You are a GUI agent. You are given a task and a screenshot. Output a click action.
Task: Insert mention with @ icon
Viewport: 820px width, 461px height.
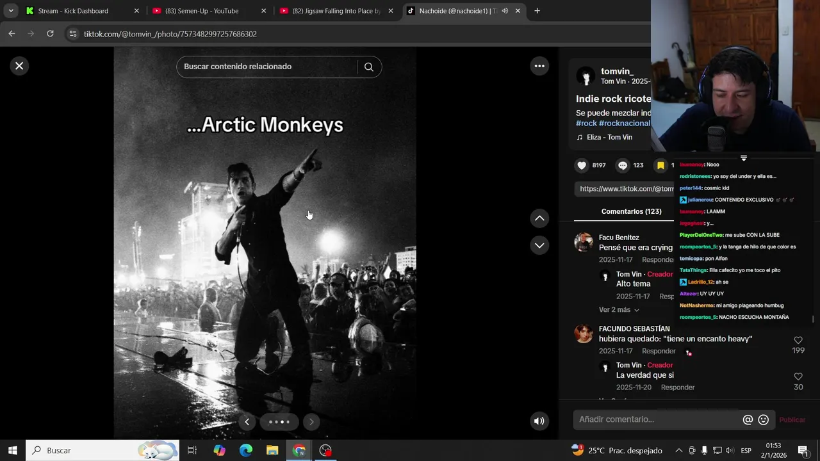(x=748, y=420)
